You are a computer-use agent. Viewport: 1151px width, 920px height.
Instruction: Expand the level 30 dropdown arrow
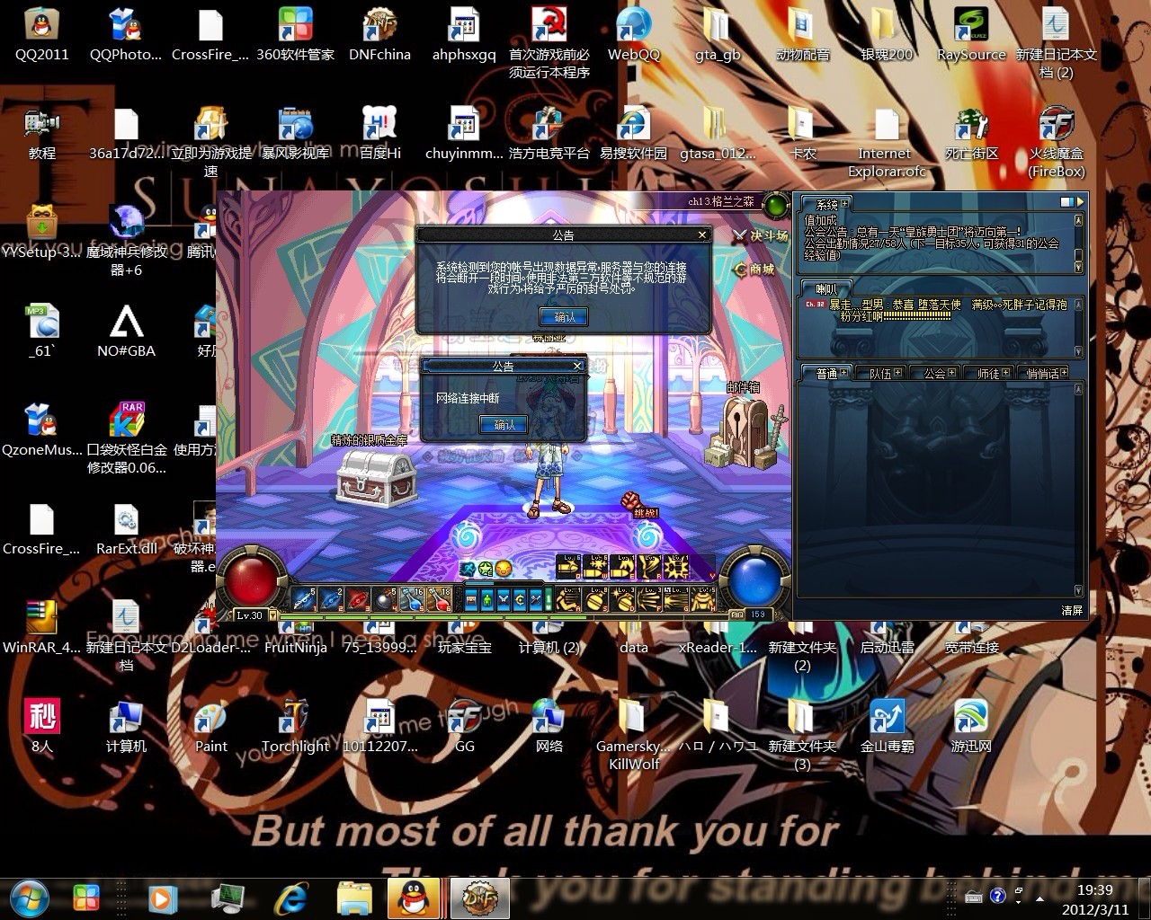click(x=272, y=615)
